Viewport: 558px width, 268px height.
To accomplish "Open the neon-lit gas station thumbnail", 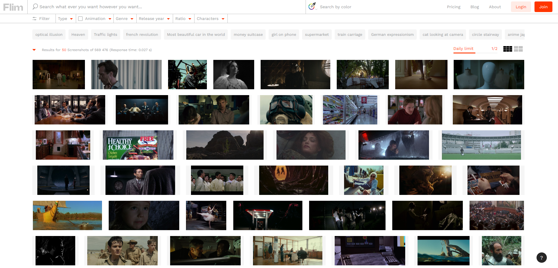I will pyautogui.click(x=268, y=215).
